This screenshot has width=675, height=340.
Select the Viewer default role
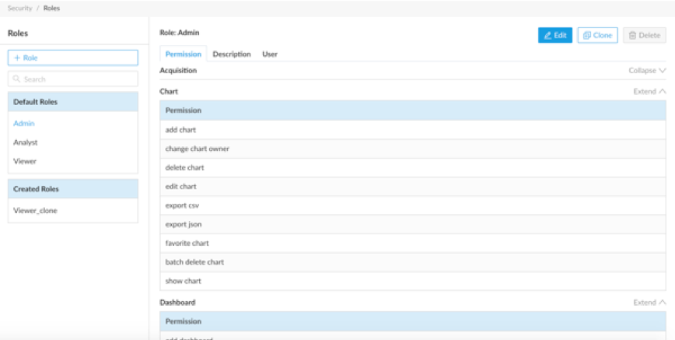pyautogui.click(x=25, y=161)
